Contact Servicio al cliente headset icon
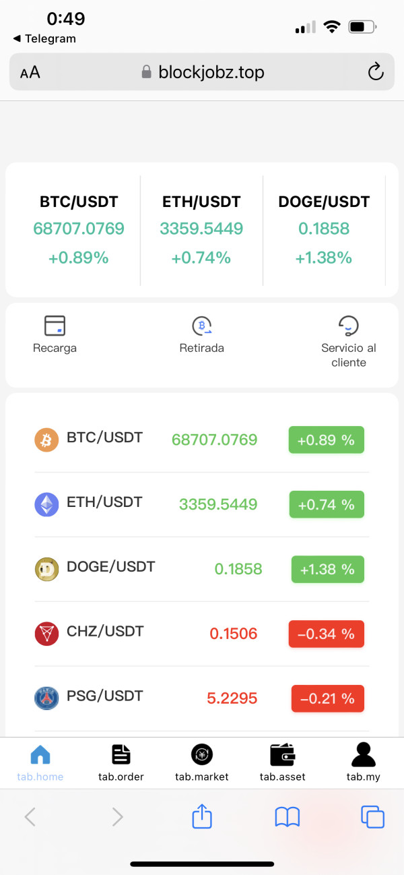The height and width of the screenshot is (875, 404). click(348, 326)
